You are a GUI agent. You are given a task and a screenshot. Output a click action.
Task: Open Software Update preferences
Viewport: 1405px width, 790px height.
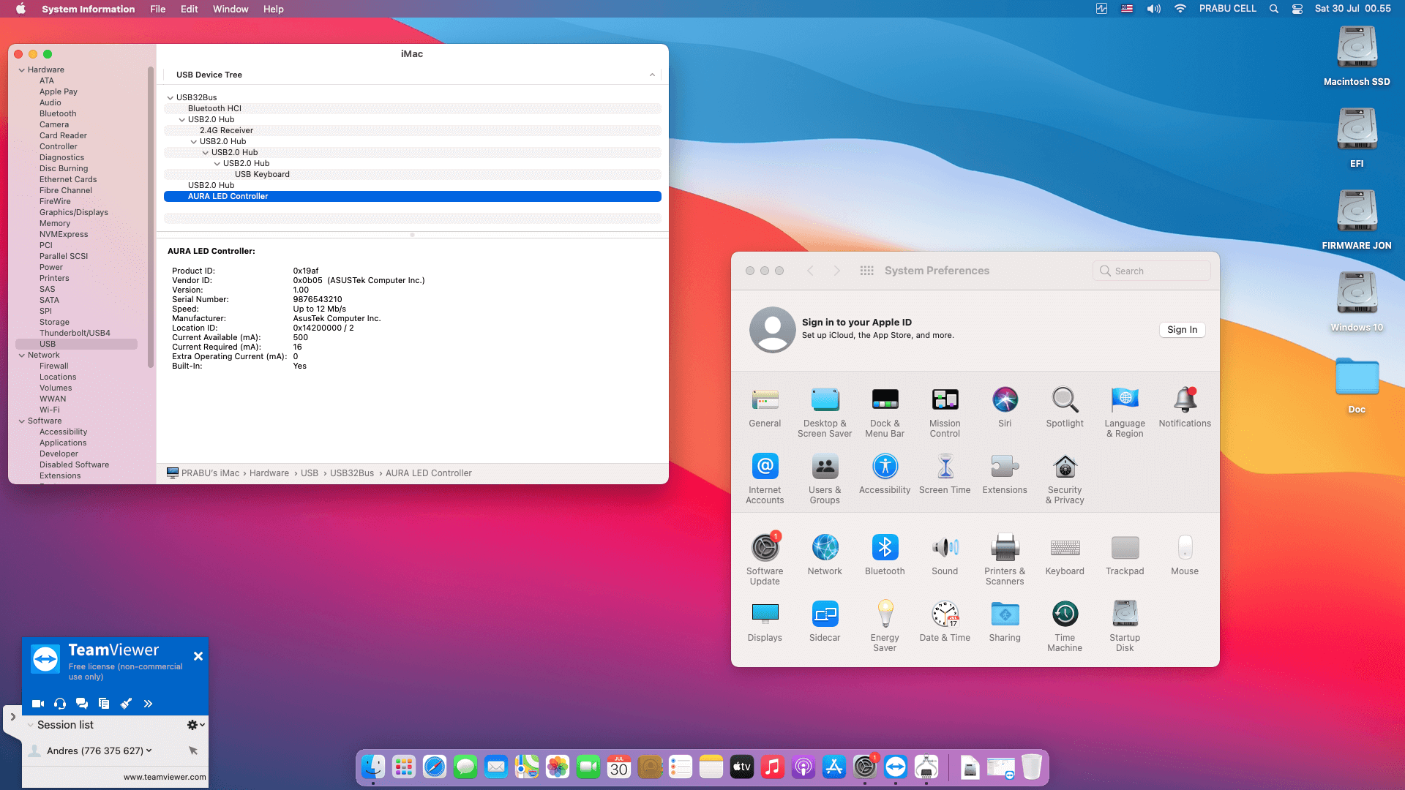tap(765, 554)
